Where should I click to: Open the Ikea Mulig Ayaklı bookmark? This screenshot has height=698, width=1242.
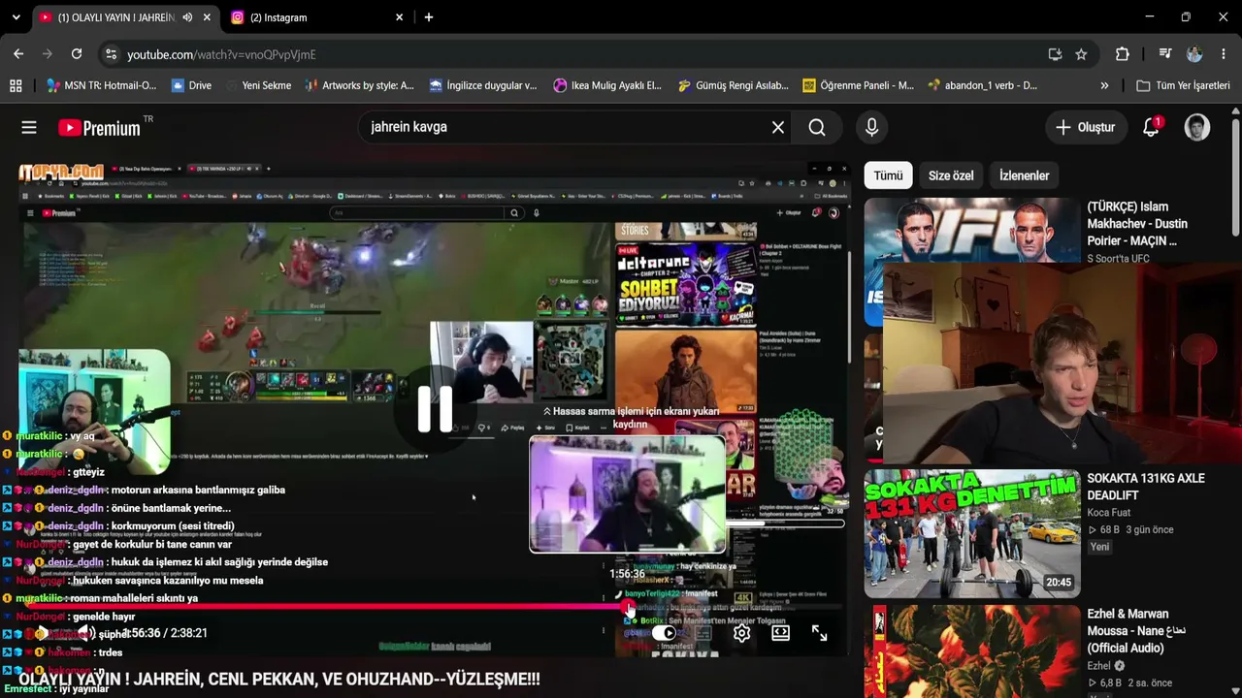tap(607, 85)
